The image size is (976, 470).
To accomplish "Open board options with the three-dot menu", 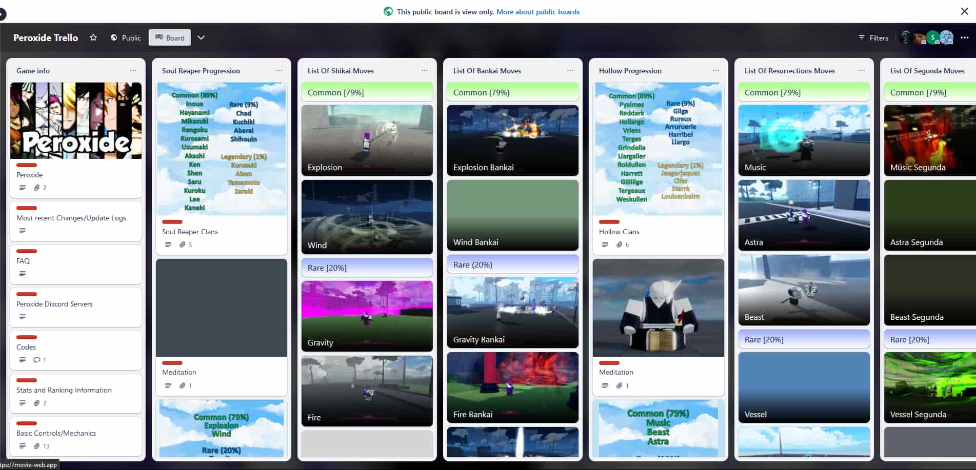I will (x=965, y=37).
